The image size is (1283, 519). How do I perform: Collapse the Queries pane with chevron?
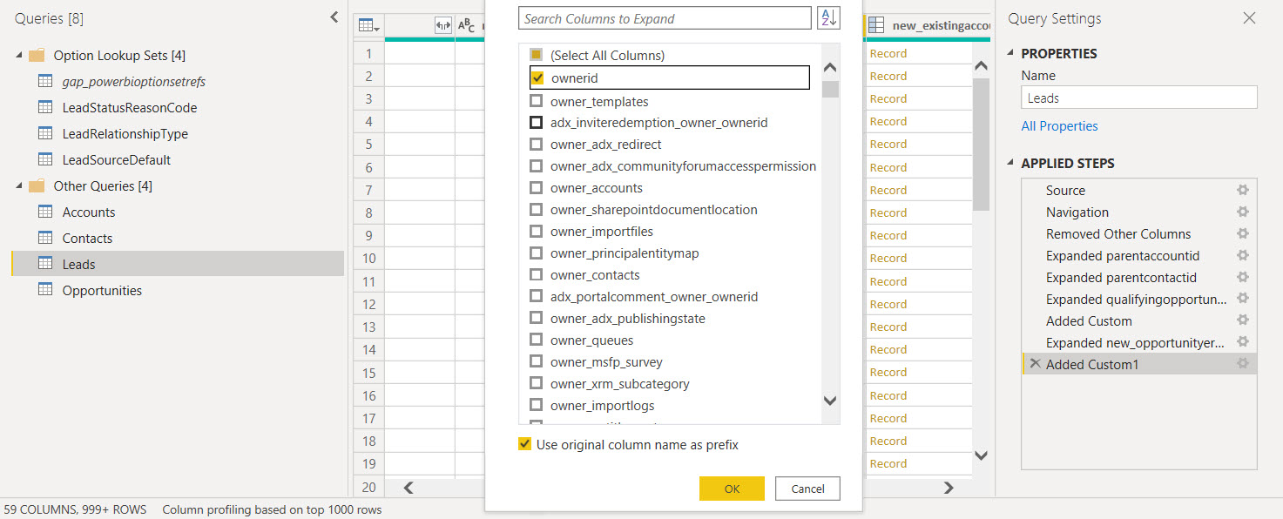(x=334, y=17)
